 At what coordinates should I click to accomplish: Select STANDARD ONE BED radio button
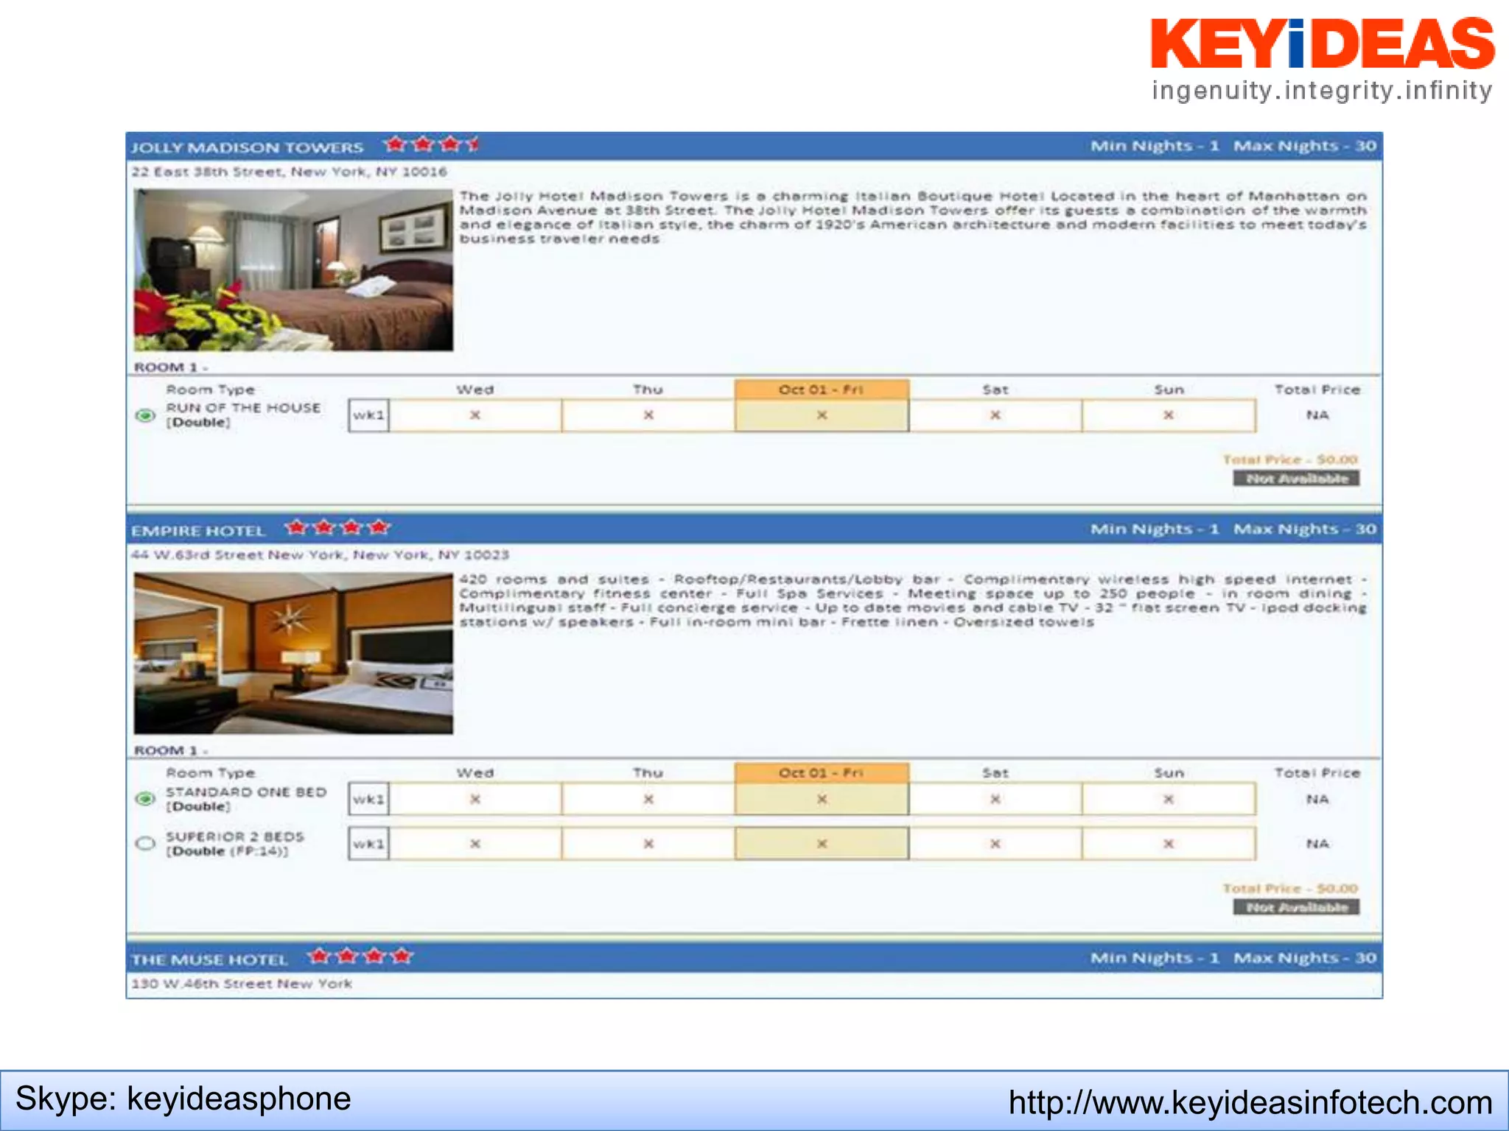pos(146,799)
